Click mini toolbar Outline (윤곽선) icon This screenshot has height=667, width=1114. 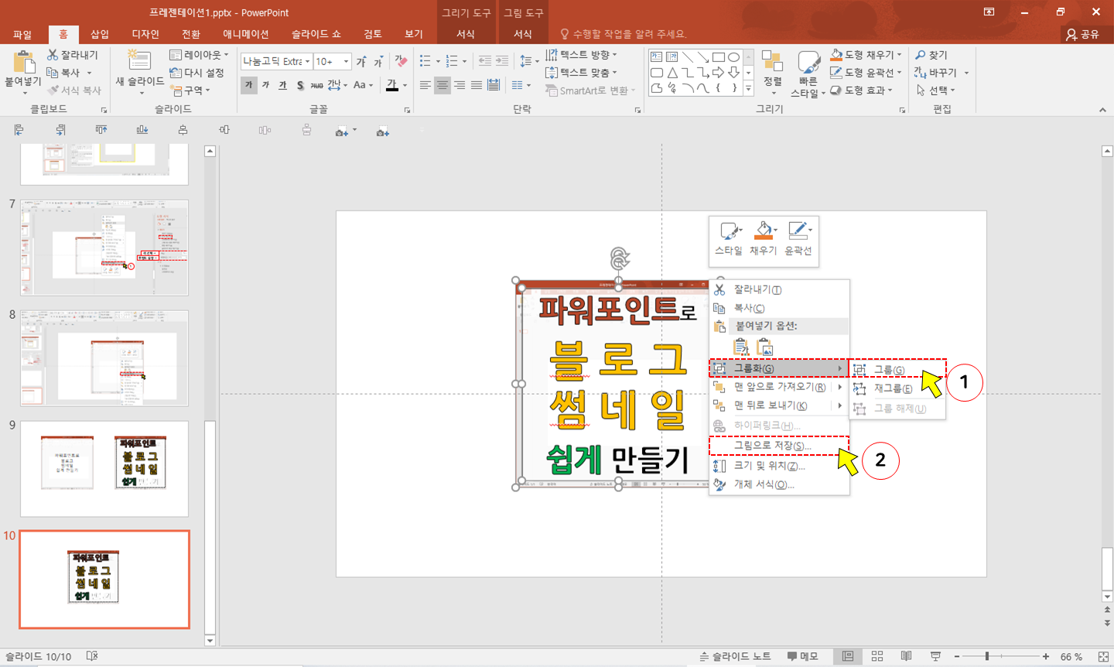pos(798,231)
